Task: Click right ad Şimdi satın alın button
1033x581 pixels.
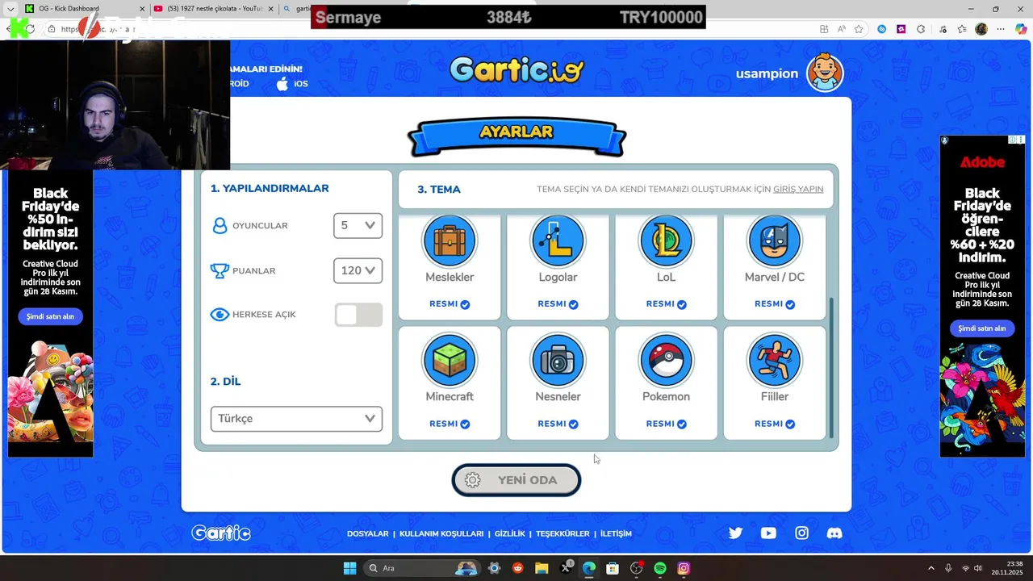Action: click(982, 328)
